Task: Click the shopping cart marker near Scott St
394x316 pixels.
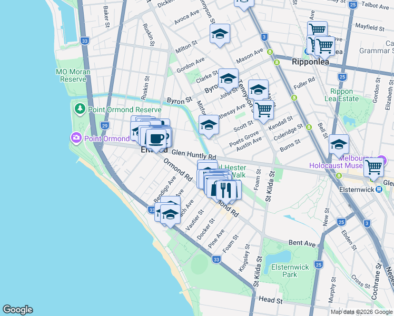Action: click(263, 110)
